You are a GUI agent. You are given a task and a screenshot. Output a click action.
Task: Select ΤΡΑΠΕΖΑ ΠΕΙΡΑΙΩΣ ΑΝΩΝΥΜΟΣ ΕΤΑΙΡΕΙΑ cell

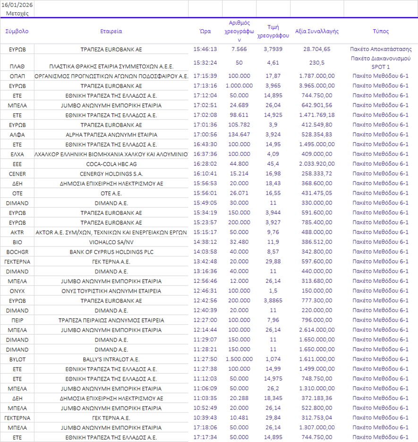pyautogui.click(x=111, y=320)
